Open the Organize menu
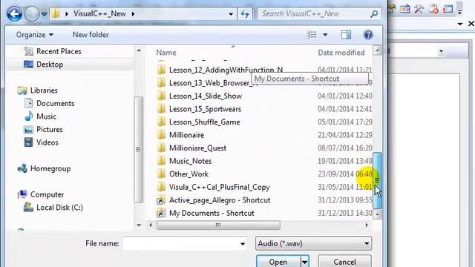The height and width of the screenshot is (267, 475). click(35, 35)
